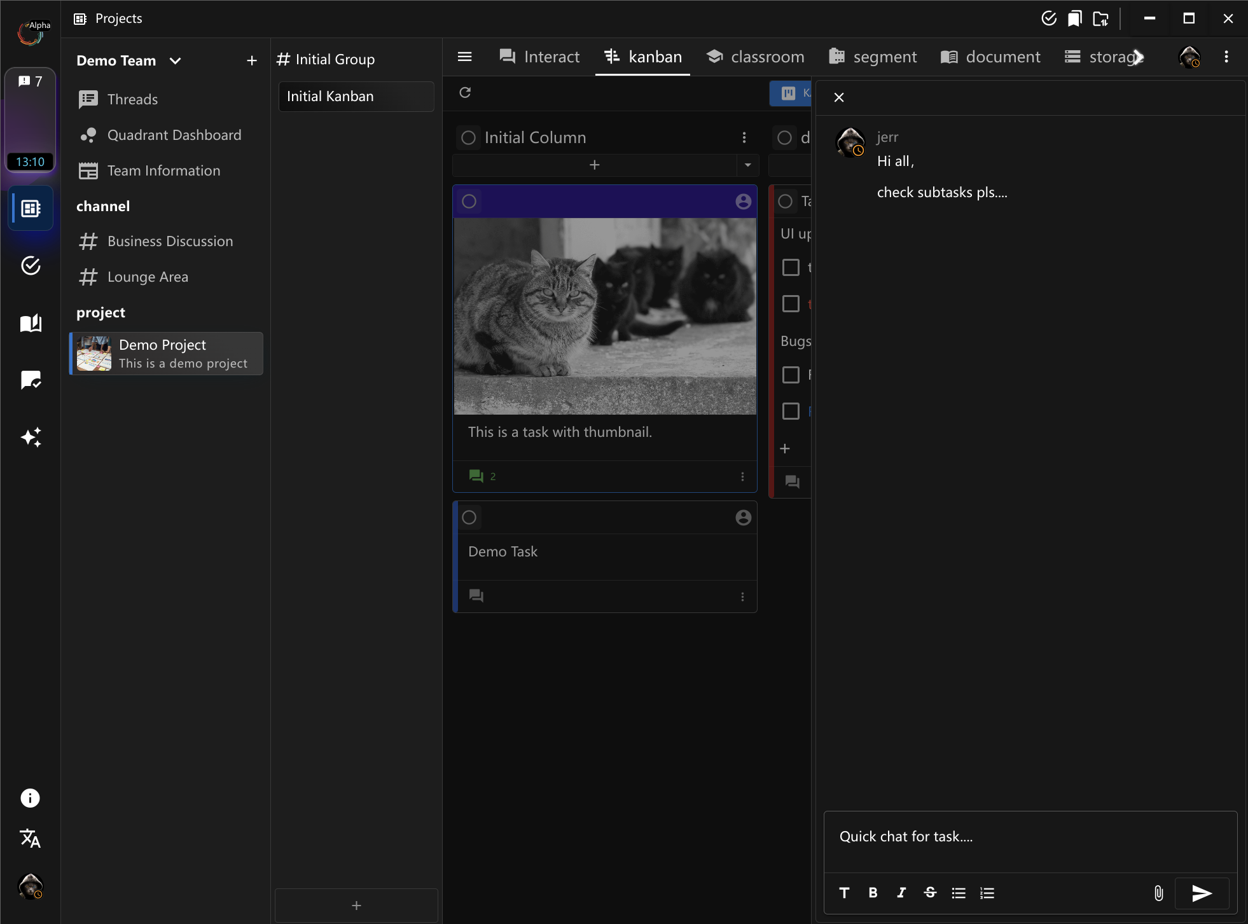The height and width of the screenshot is (924, 1248).
Task: Refresh the kanban board
Action: pos(465,93)
